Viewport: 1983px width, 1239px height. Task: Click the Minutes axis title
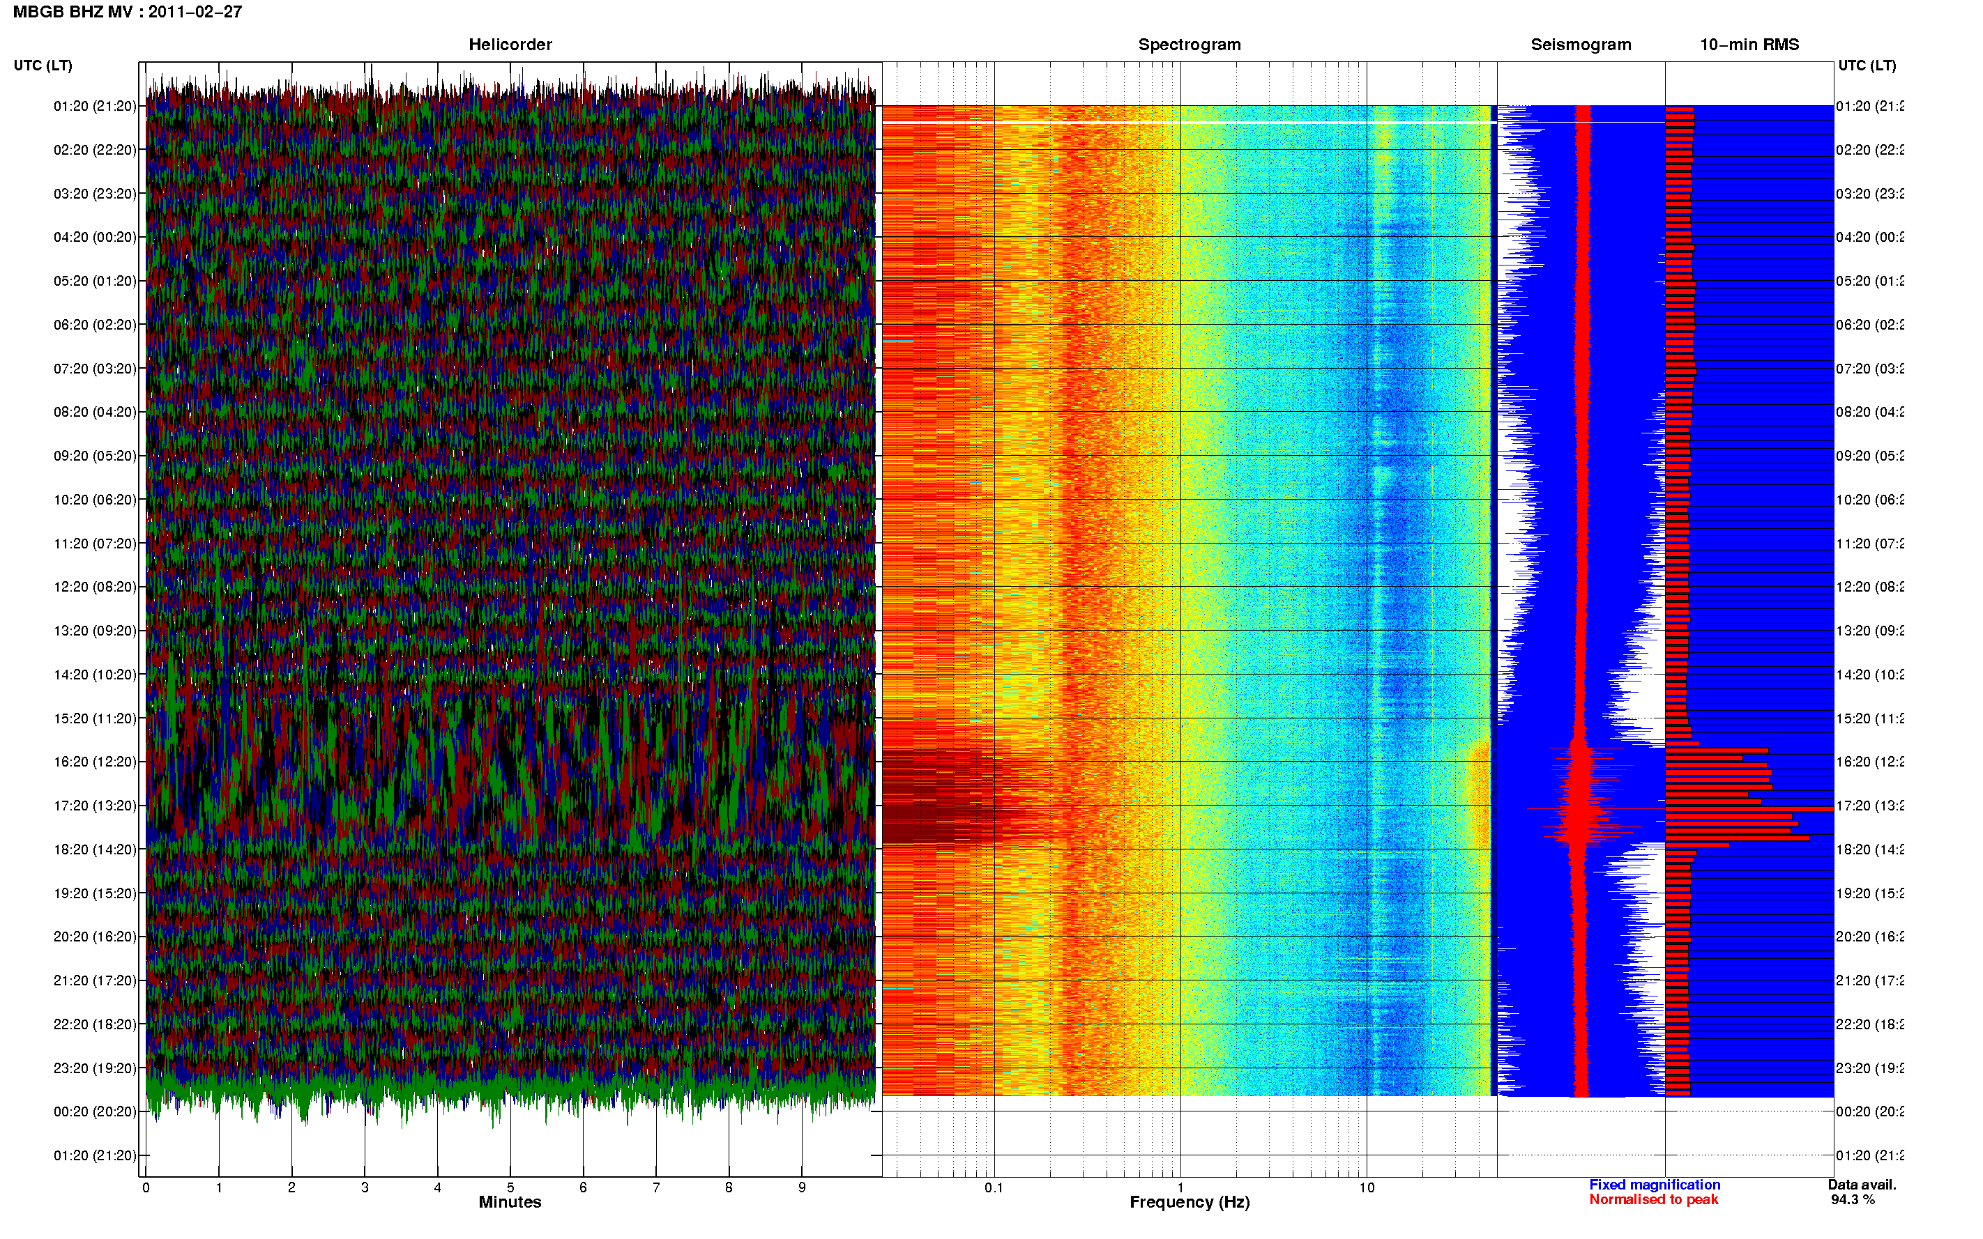pos(510,1202)
